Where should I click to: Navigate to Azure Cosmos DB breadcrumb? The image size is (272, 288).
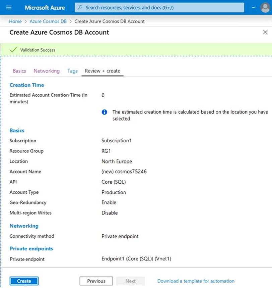(48, 21)
